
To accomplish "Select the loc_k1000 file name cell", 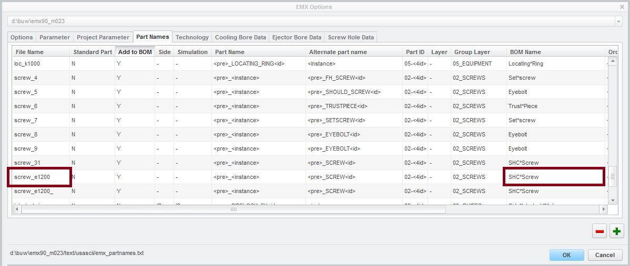I will (x=41, y=63).
